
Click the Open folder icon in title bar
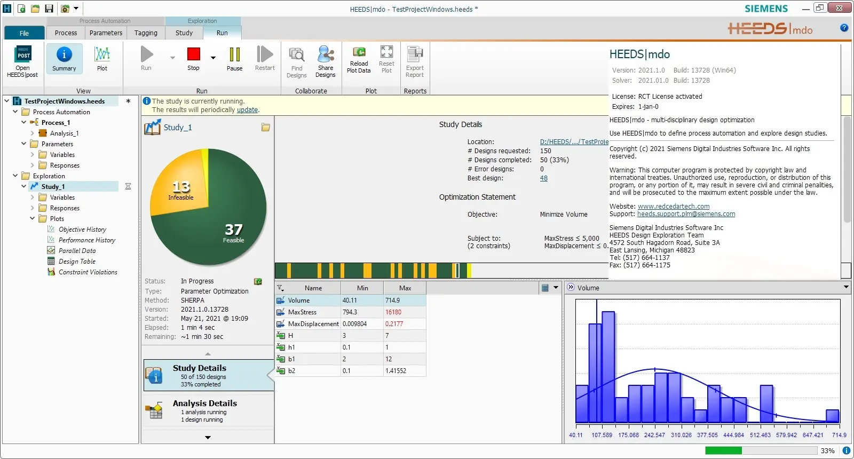point(35,9)
